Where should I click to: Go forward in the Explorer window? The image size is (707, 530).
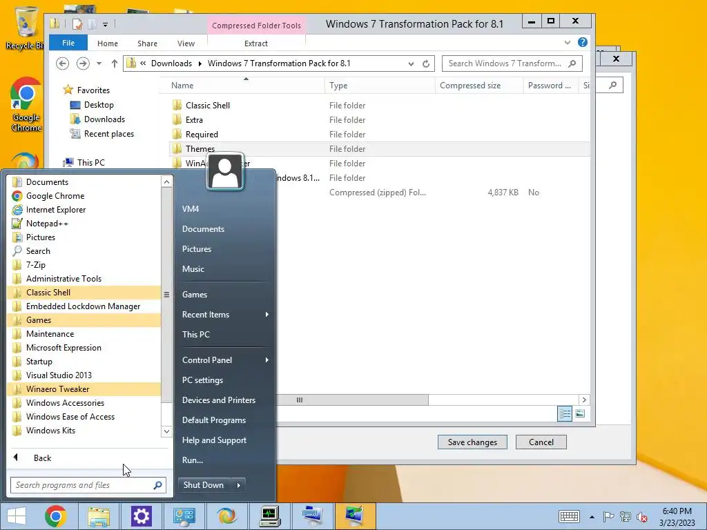pyautogui.click(x=83, y=63)
